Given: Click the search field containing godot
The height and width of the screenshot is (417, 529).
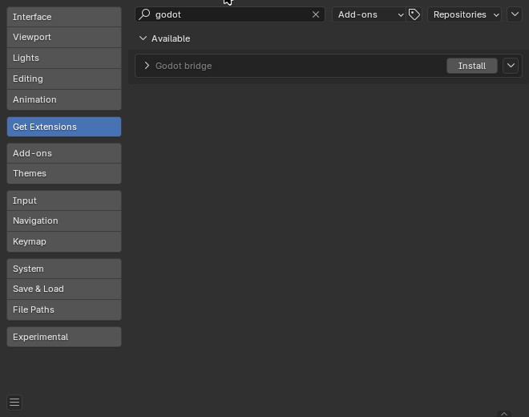Looking at the screenshot, I should (x=228, y=14).
